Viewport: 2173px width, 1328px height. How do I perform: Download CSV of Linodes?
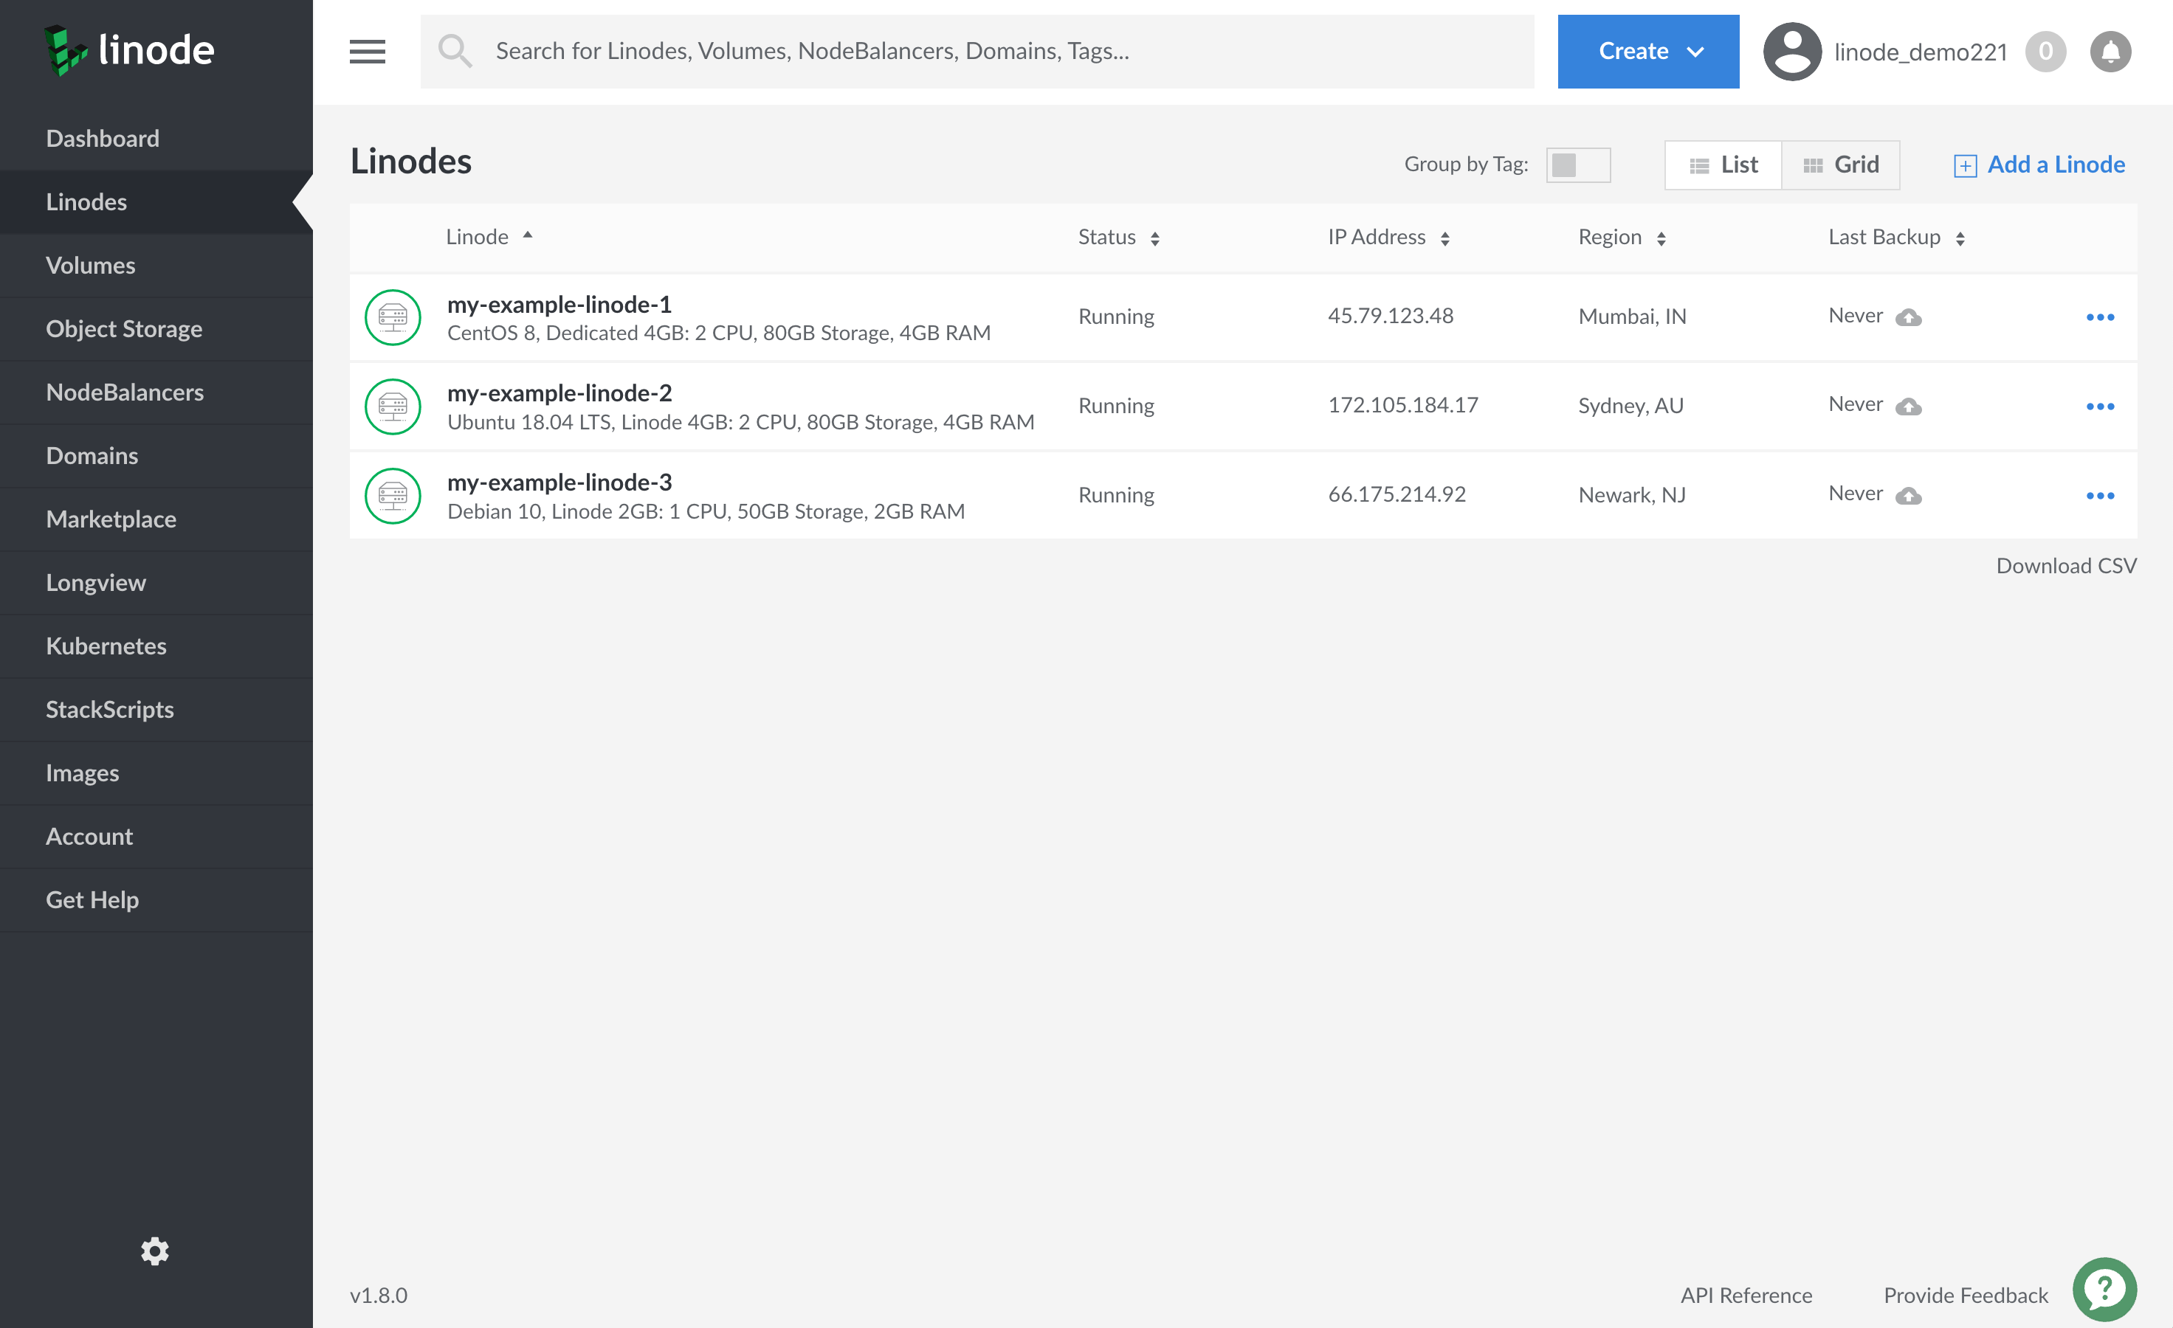pyautogui.click(x=2065, y=566)
